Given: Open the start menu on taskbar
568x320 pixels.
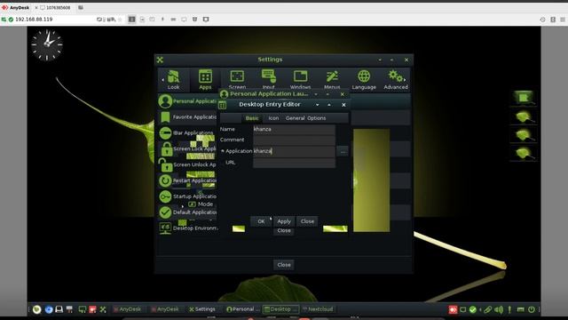Looking at the screenshot, I should [x=37, y=309].
